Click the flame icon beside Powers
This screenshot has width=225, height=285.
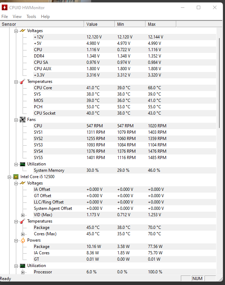(23, 240)
